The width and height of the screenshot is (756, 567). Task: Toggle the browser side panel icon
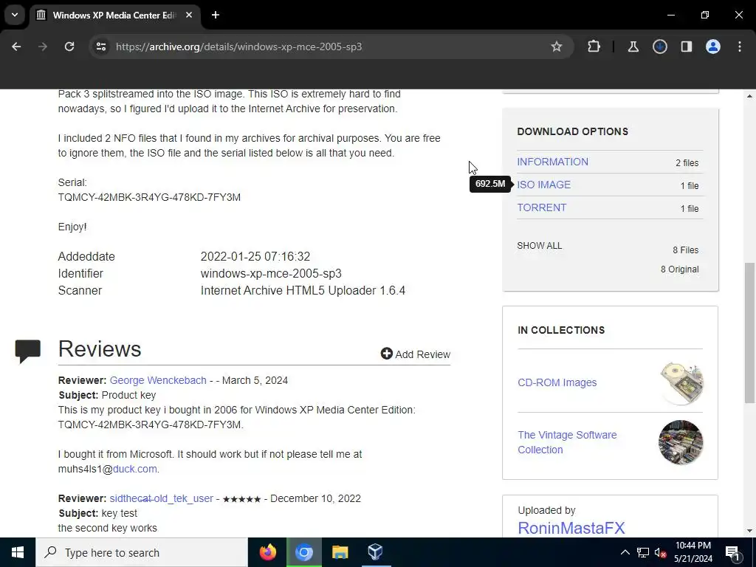(686, 47)
